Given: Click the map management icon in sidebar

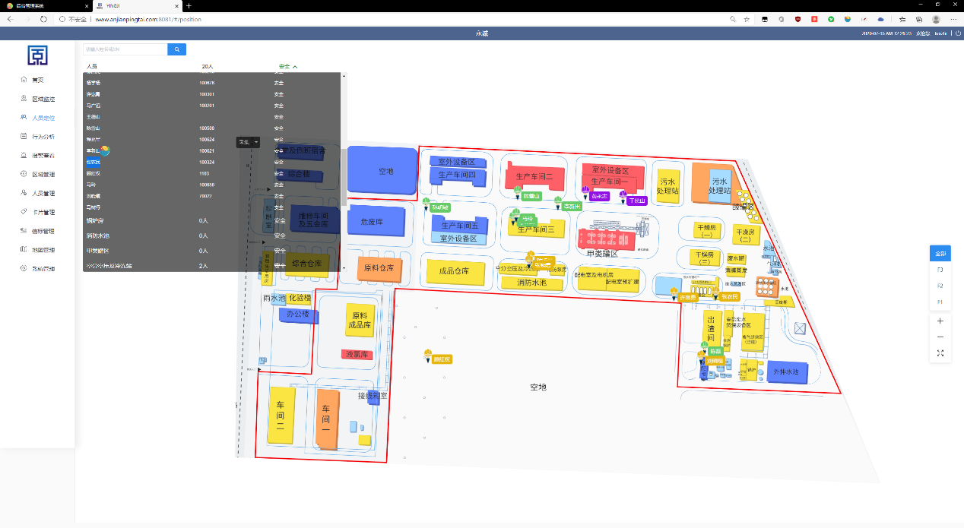Looking at the screenshot, I should point(24,250).
